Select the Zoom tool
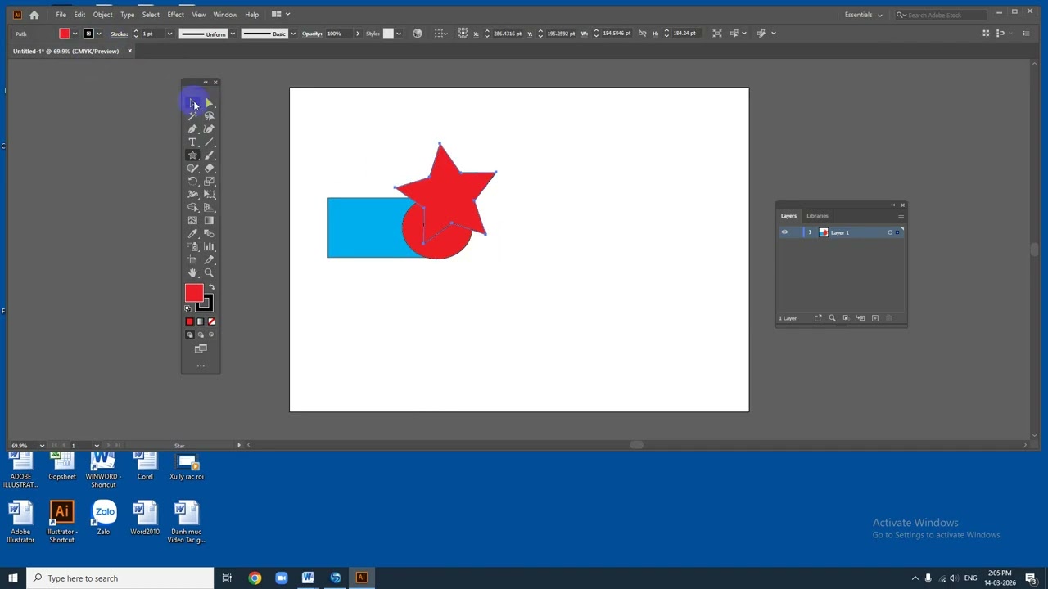Screen dimensions: 1048x589 click(209, 273)
